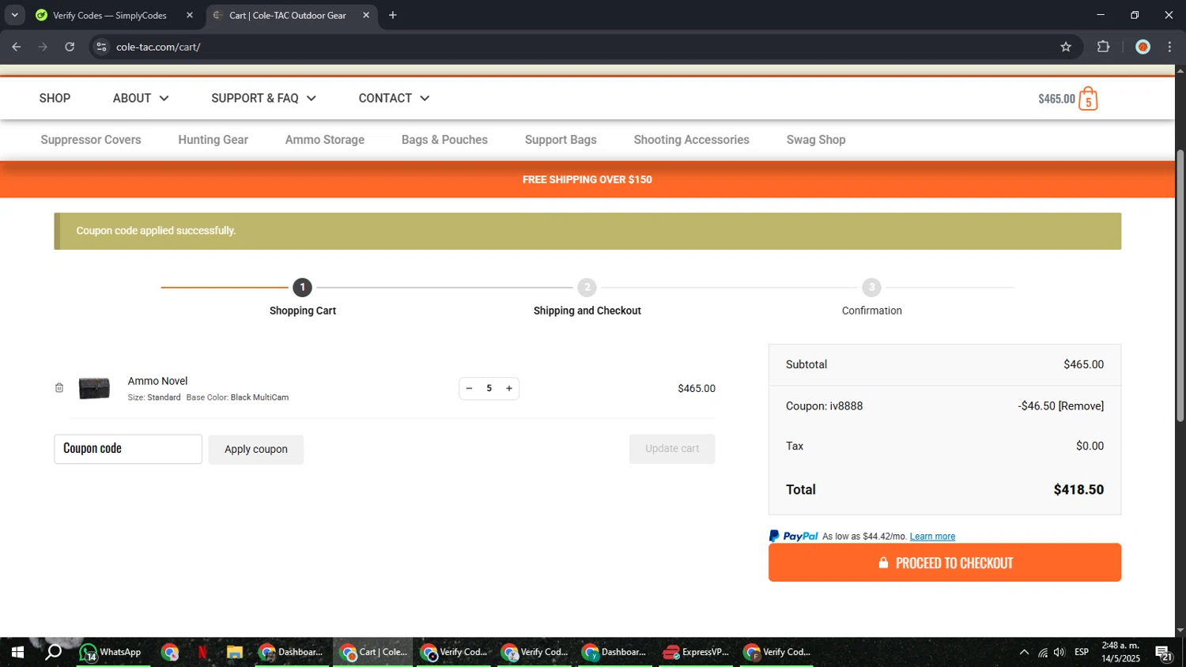Open the cart bag icon showing 5
The image size is (1186, 667).
click(1088, 99)
